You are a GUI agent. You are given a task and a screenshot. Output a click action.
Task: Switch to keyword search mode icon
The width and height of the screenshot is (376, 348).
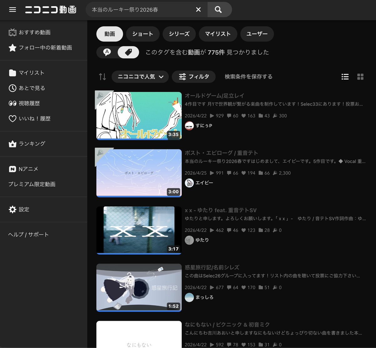pyautogui.click(x=107, y=52)
